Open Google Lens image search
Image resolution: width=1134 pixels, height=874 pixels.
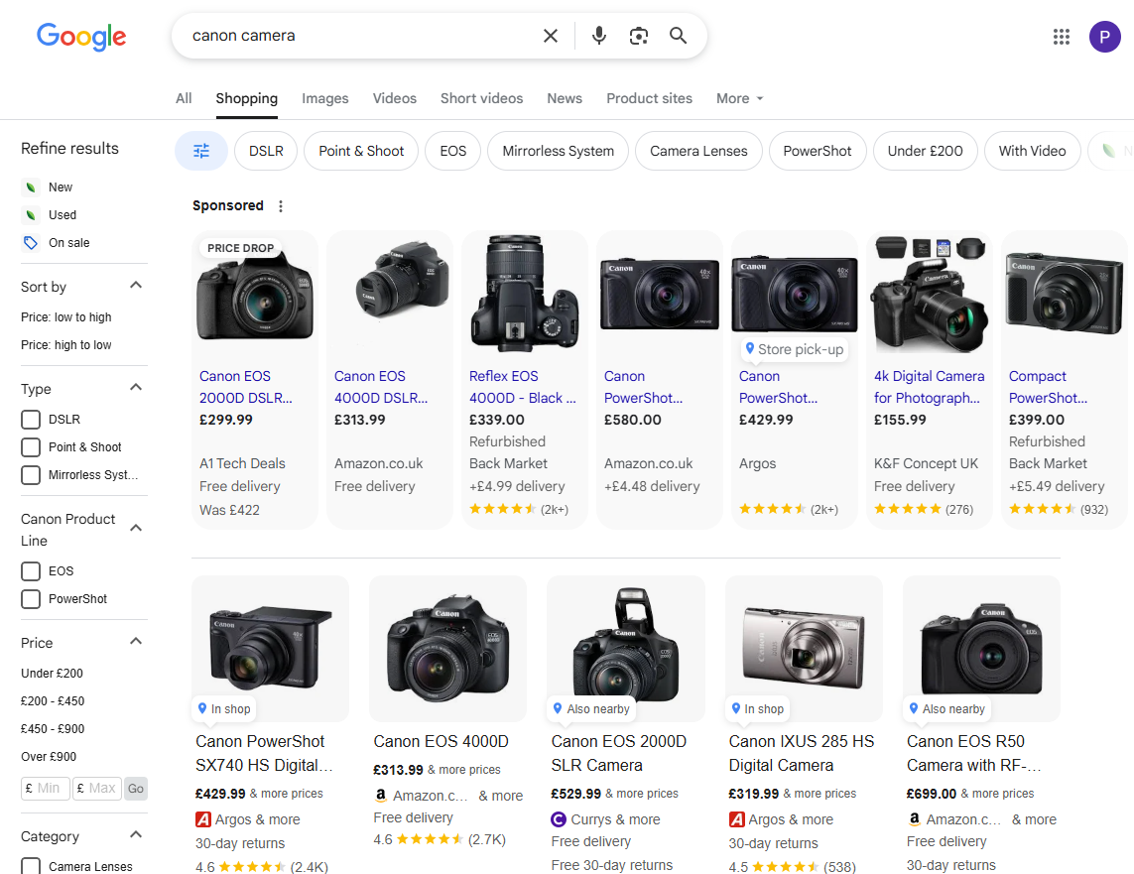coord(639,36)
